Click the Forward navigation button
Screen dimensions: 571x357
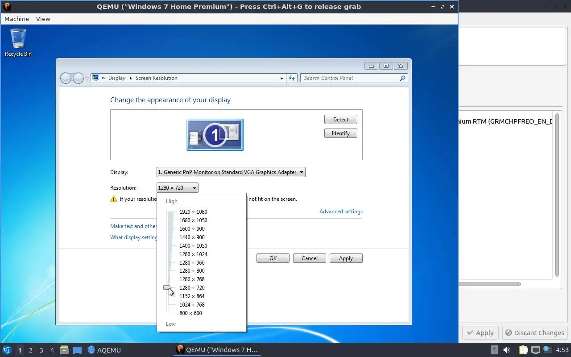pyautogui.click(x=78, y=78)
